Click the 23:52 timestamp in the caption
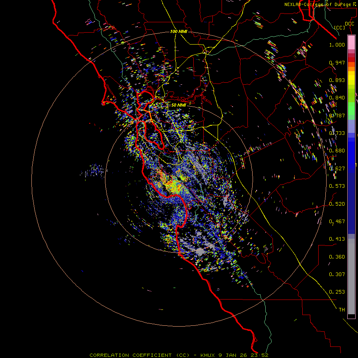This screenshot has height=358, width=358. (x=259, y=355)
